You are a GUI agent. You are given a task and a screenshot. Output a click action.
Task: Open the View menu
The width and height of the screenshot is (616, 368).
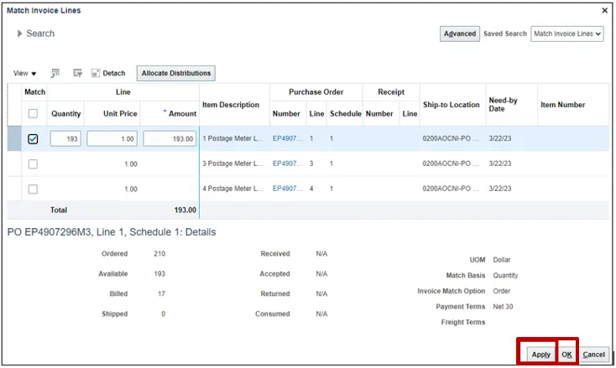click(25, 74)
